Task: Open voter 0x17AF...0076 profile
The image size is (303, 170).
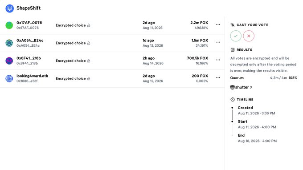Action: 29,23
